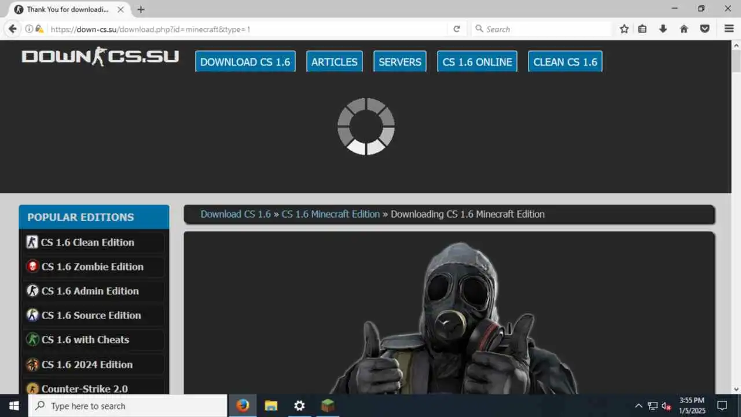
Task: Follow the CS 1.6 Minecraft Edition breadcrumb link
Action: (331, 214)
